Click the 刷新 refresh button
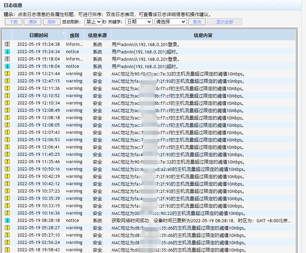The image size is (306, 253). coord(51,22)
